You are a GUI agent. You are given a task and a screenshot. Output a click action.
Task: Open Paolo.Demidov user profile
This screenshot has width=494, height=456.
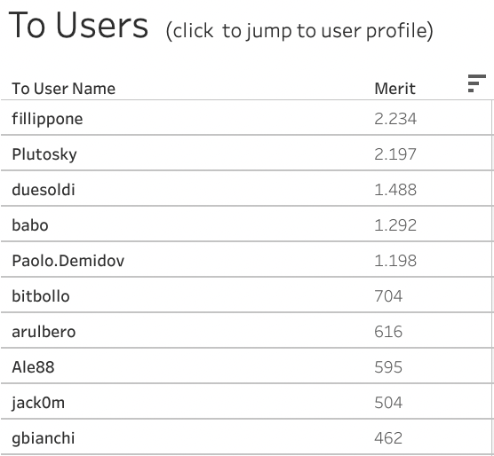(x=68, y=261)
